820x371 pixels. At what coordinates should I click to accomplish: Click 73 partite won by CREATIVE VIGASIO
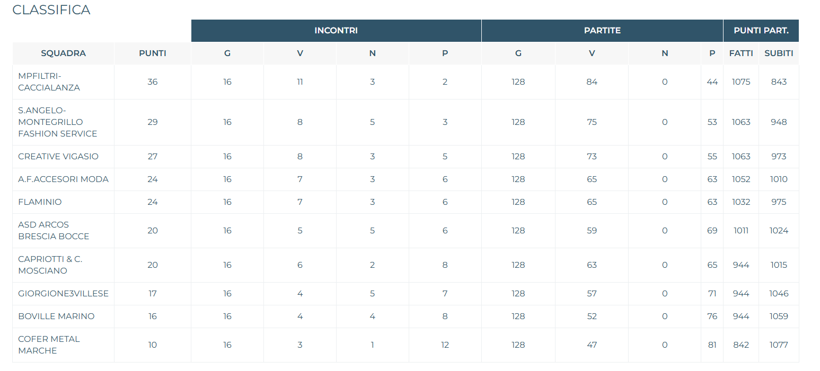pos(592,157)
